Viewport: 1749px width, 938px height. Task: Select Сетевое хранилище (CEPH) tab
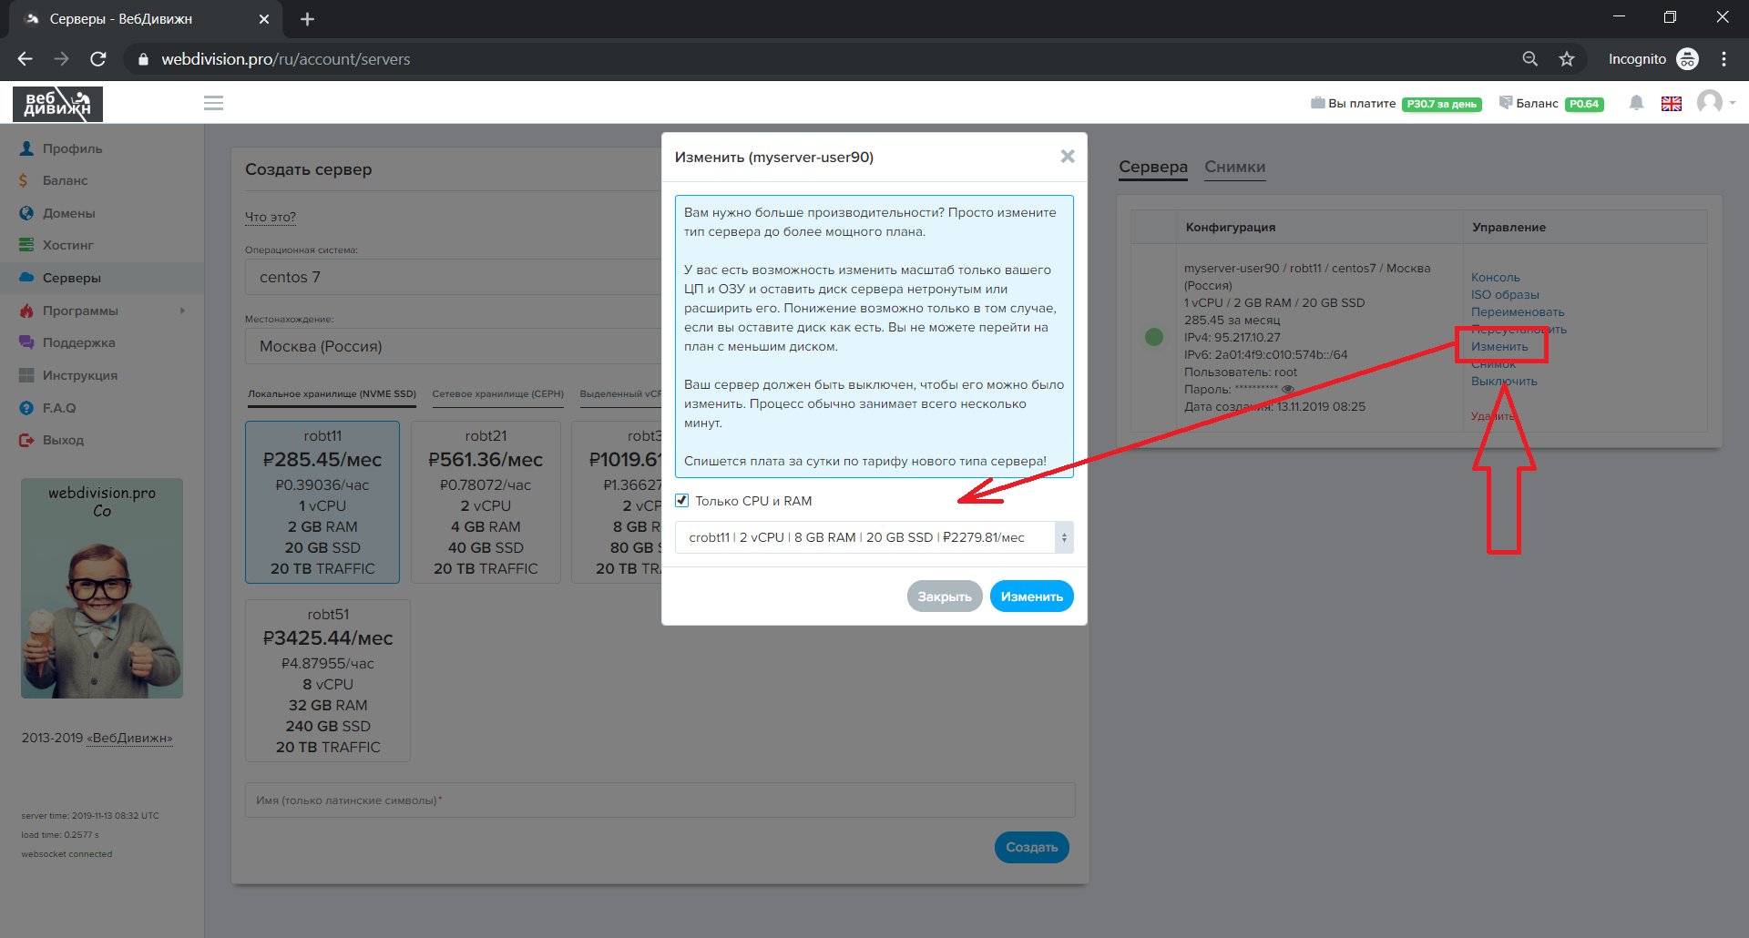click(497, 394)
